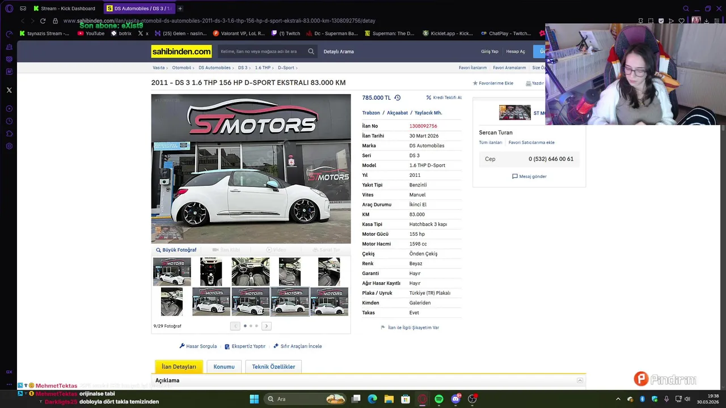726x408 pixels.
Task: Open the Valorant VP, LoL R... bookmark
Action: tap(238, 33)
